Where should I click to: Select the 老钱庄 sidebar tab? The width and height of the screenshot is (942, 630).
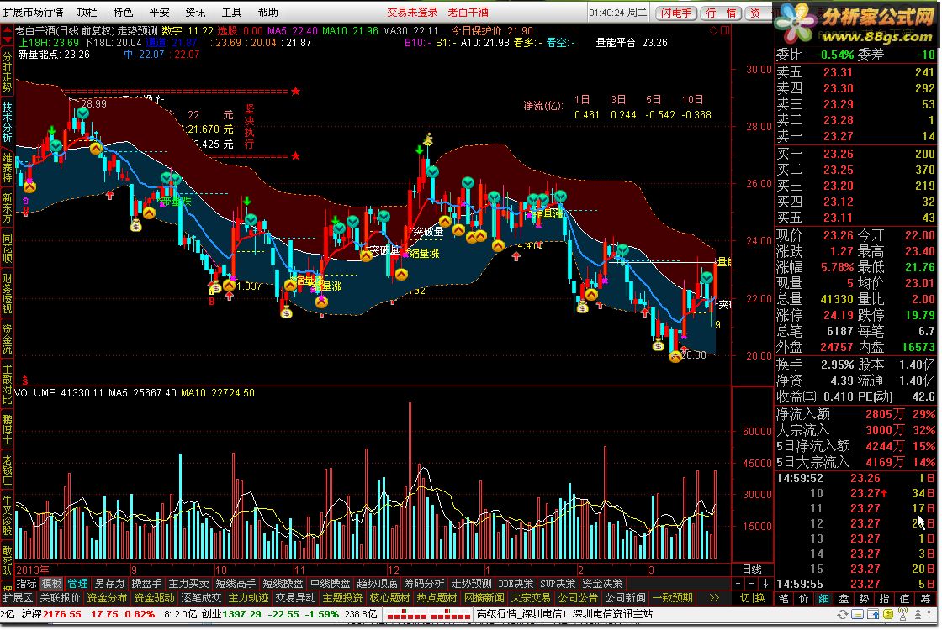point(7,470)
